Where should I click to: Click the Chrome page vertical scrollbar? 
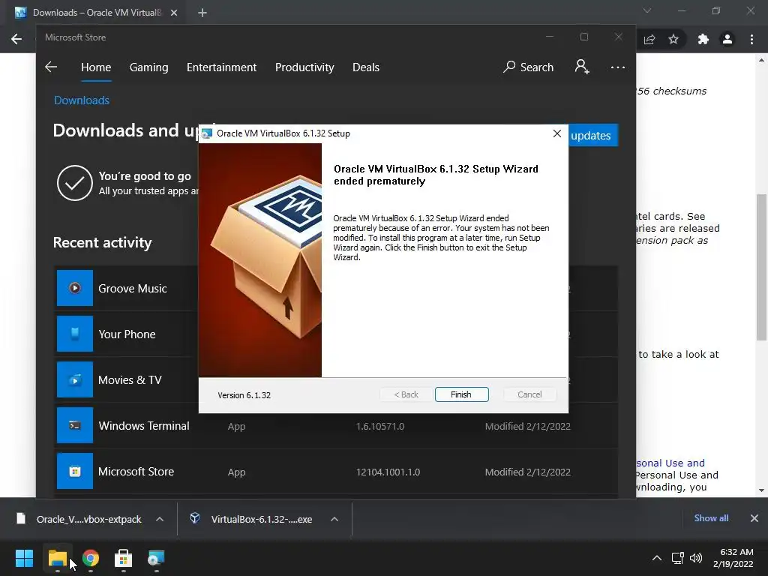pos(761,268)
